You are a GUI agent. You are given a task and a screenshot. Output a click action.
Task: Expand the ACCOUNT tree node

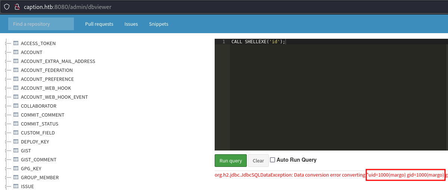[6, 52]
